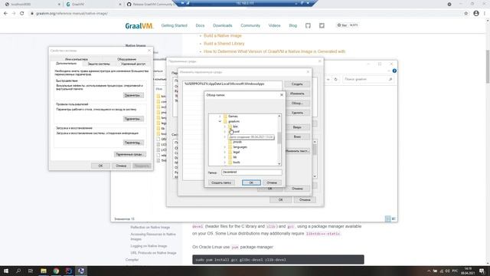The image size is (490, 276).
Task: Click the browser back arrow
Action: point(5,14)
